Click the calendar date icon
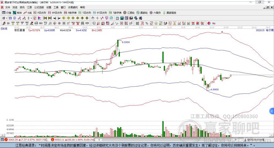The width and height of the screenshot is (274, 148). 117,18
